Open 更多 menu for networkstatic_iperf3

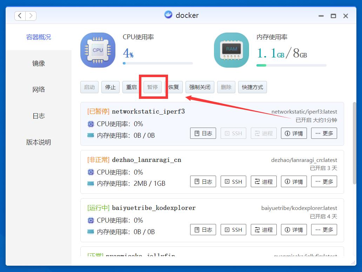324,133
